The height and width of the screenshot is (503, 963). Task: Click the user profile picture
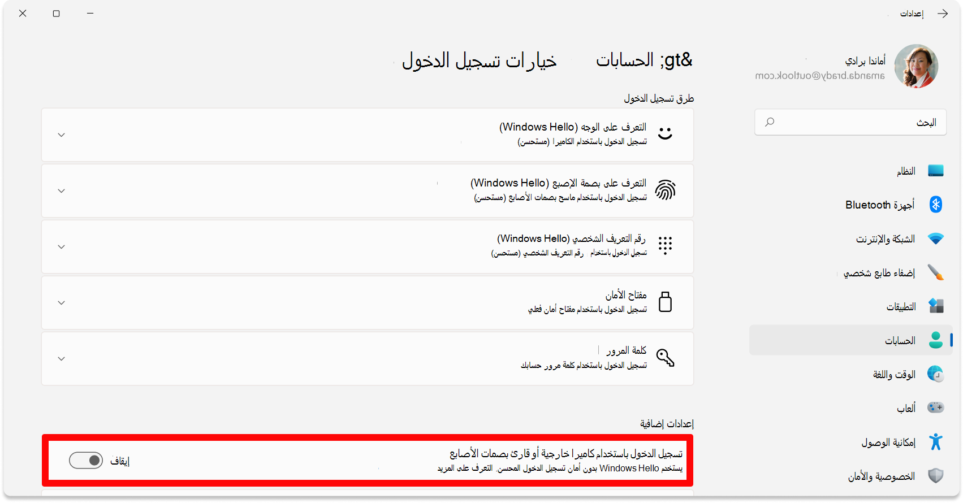916,66
